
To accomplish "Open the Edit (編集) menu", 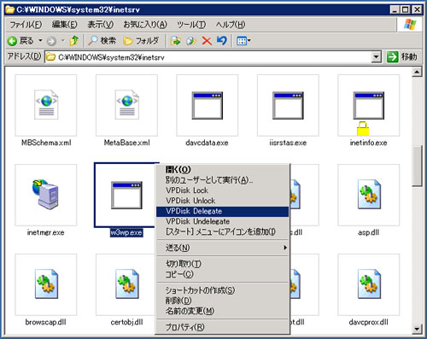I will pos(64,25).
